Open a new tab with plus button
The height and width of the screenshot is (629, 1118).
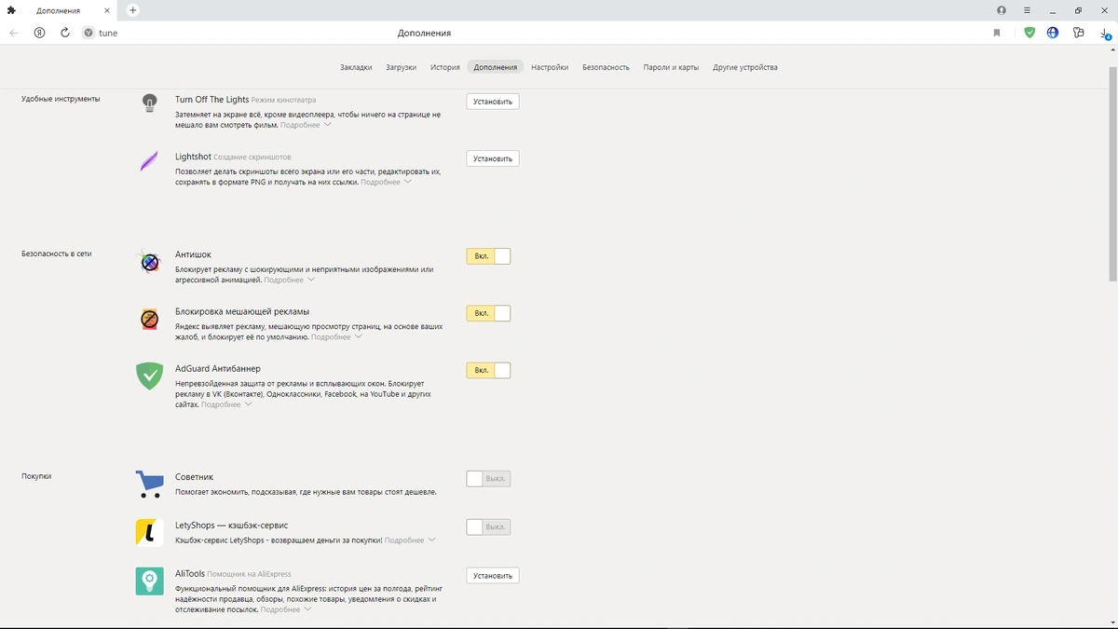(133, 10)
